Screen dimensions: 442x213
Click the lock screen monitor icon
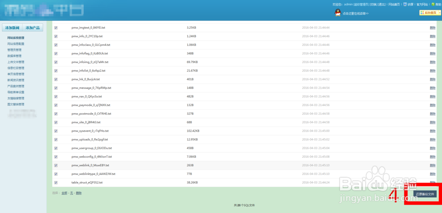pyautogui.click(x=405, y=4)
